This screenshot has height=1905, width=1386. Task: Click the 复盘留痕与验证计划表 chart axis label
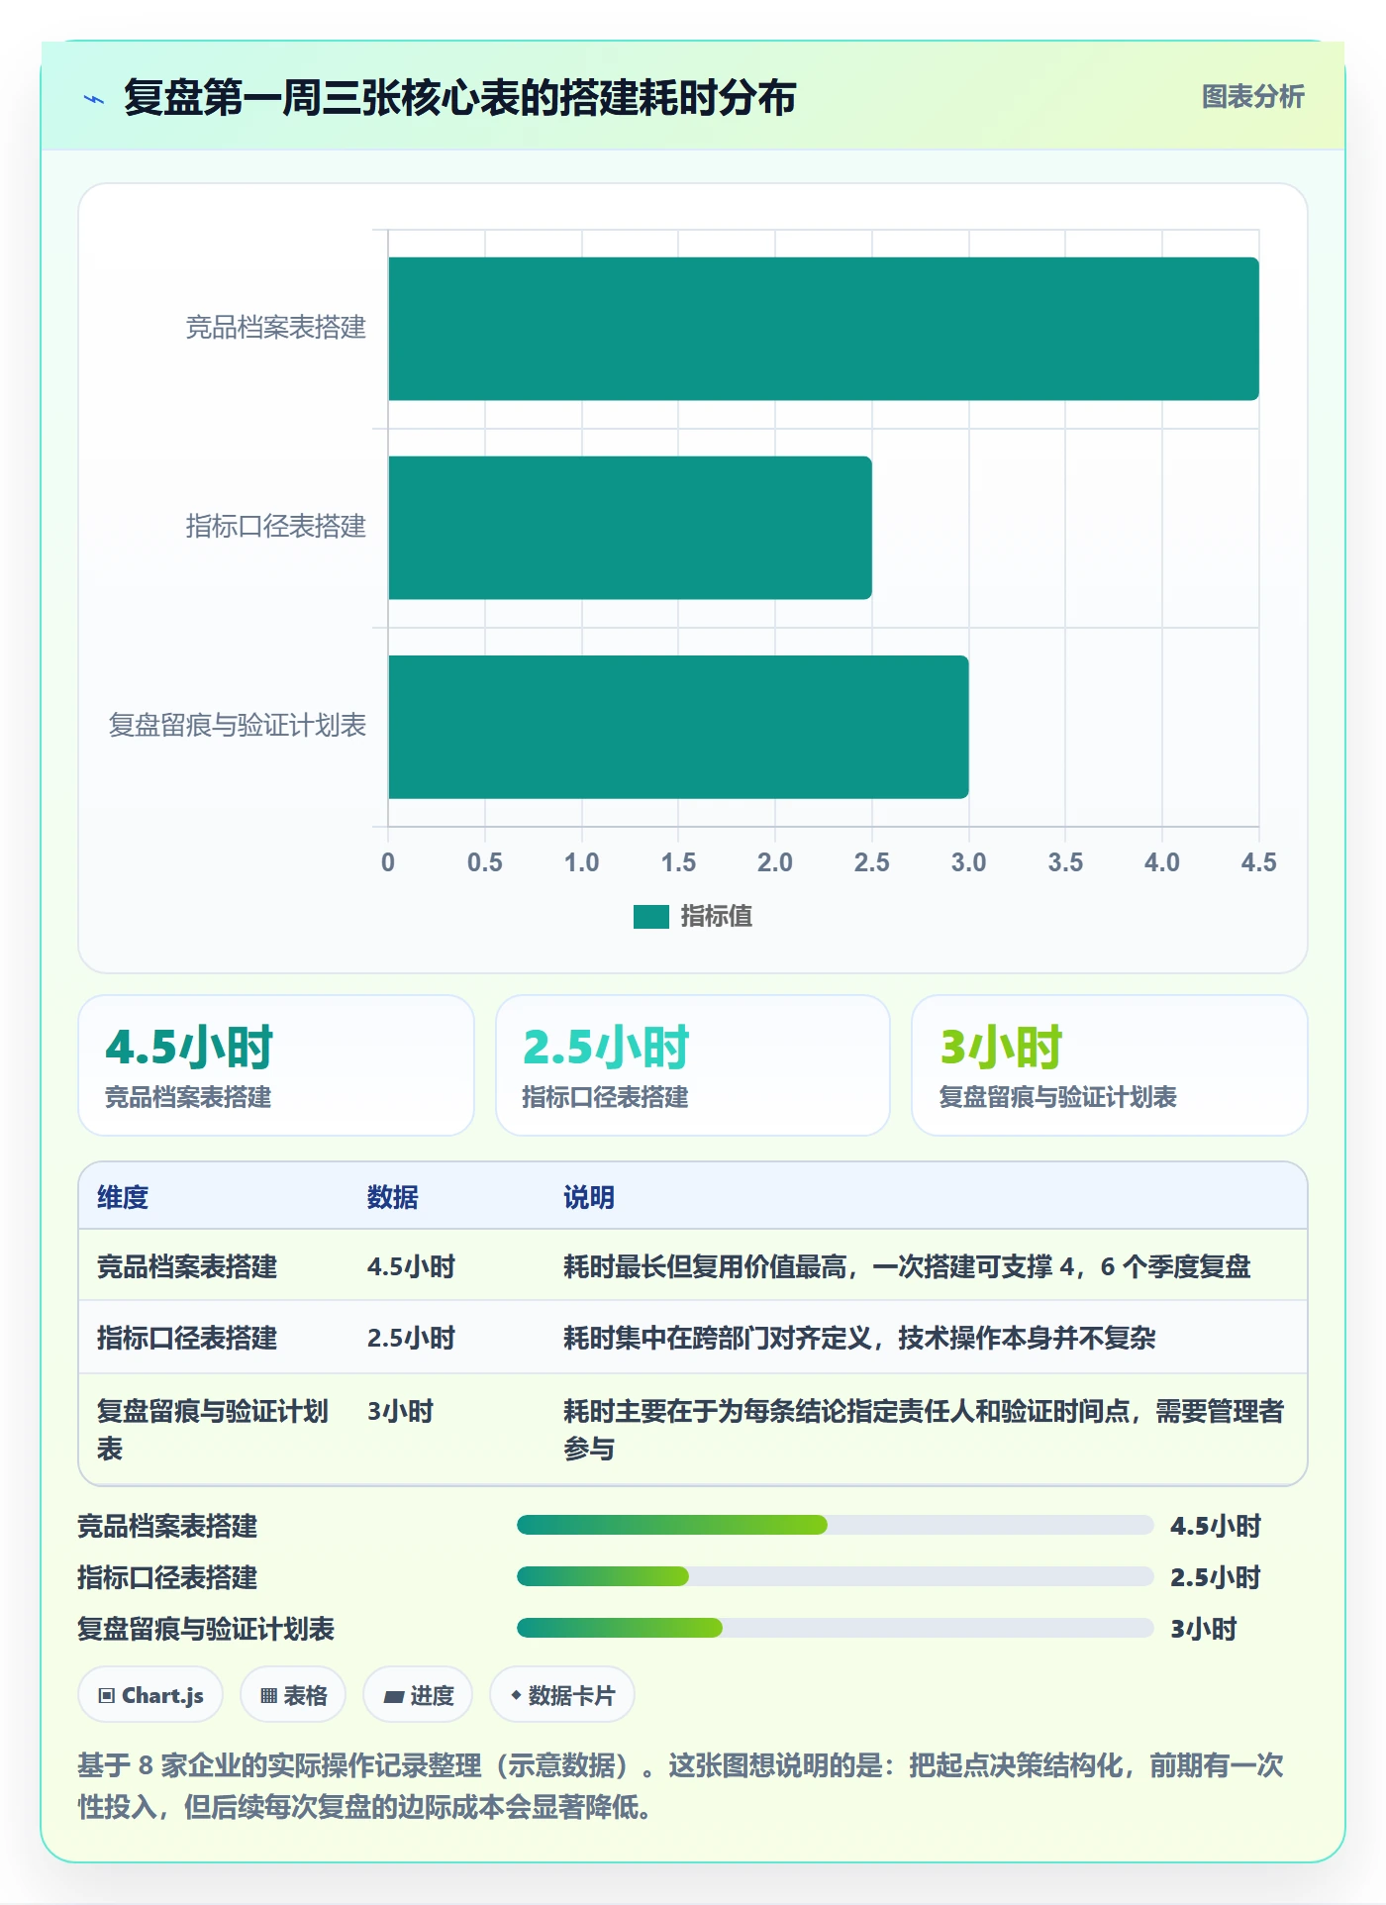pyautogui.click(x=238, y=726)
